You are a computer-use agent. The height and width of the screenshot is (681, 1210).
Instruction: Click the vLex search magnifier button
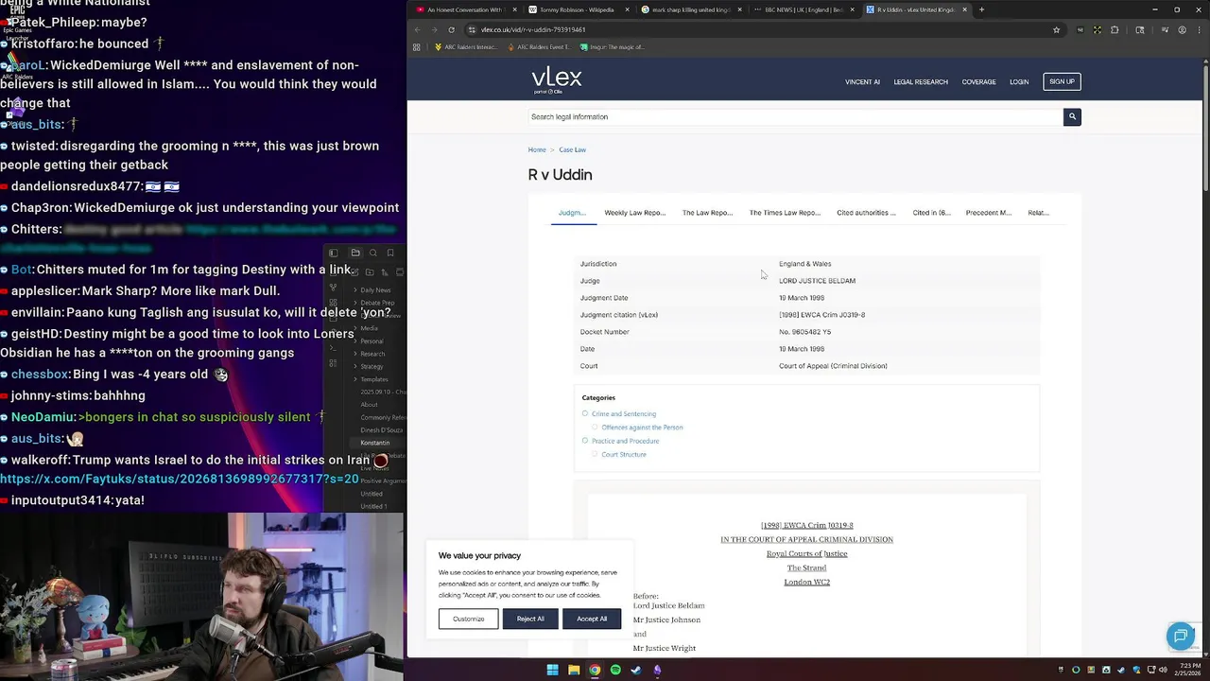click(x=1072, y=116)
